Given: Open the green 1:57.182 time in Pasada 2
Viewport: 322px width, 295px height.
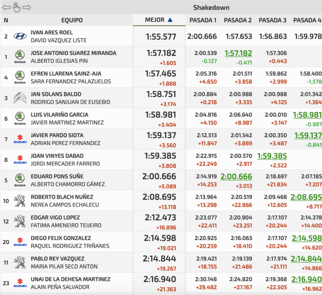Looking at the screenshot, I should pyautogui.click(x=238, y=53).
